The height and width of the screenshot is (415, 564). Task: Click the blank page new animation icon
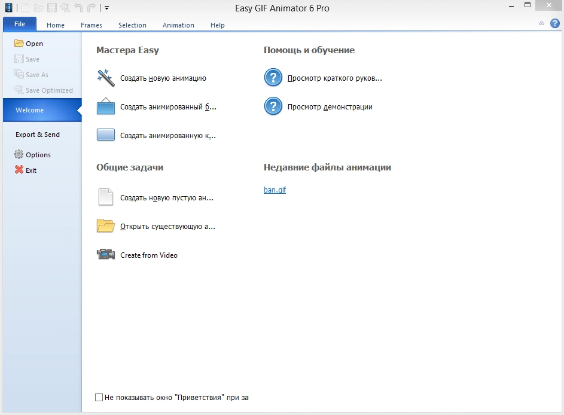click(x=106, y=197)
